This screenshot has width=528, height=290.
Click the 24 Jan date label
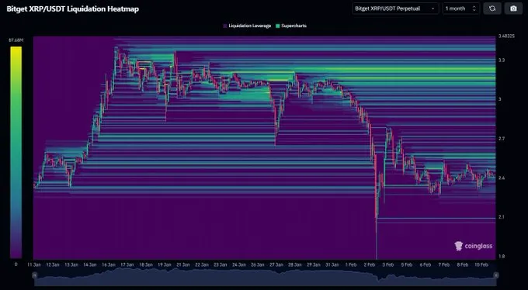[238, 264]
